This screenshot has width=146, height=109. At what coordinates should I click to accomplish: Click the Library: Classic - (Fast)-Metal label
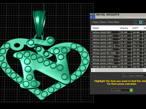(x=106, y=22)
